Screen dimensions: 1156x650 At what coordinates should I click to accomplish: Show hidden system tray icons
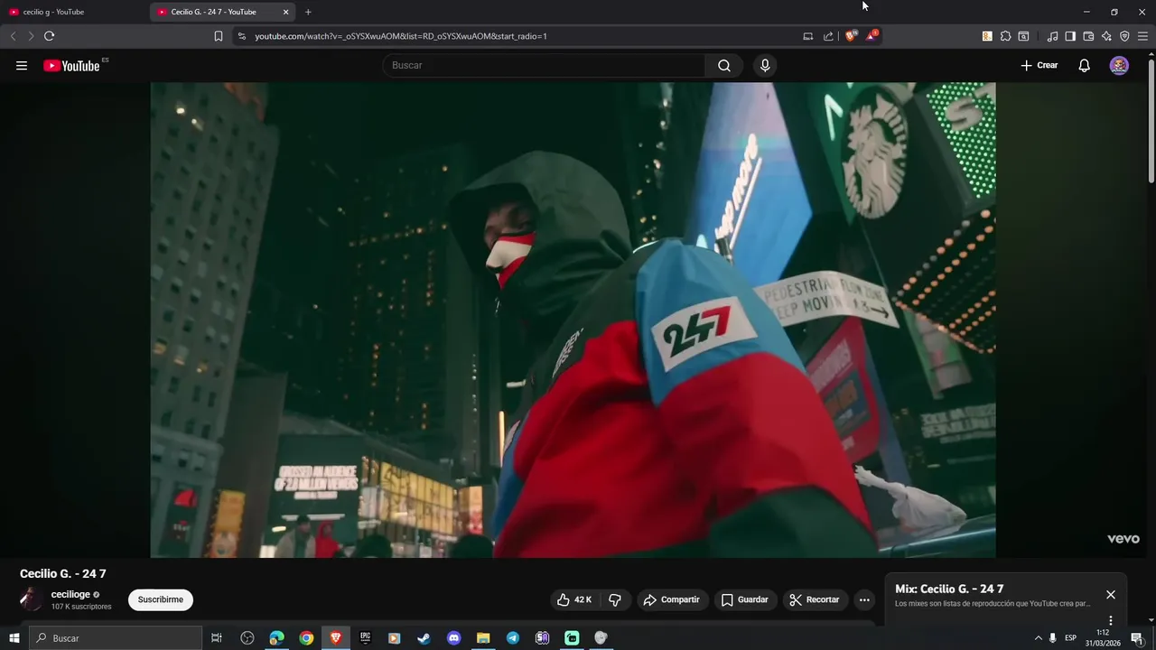1038,638
